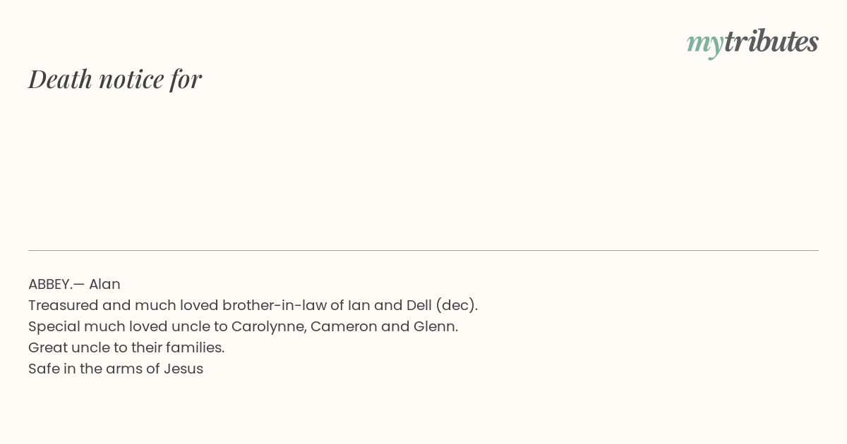Screen dimensions: 847x444
Task: Click the mytributes logo
Action: pos(752,42)
